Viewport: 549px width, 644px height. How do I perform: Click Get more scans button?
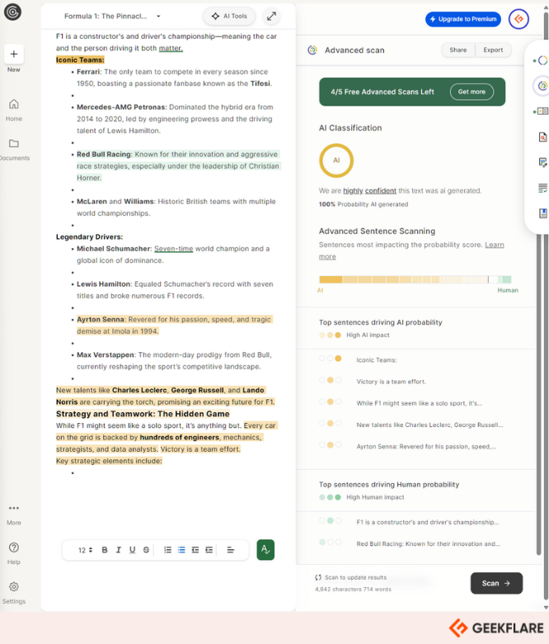[x=472, y=92]
